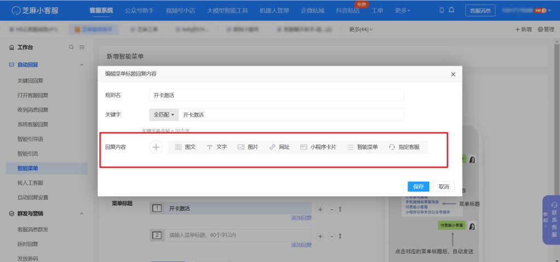Screen dimensions: 560x262
Task: Open the notification bell in the header
Action: tap(451, 10)
